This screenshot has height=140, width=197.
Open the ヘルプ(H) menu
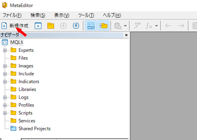pyautogui.click(x=112, y=15)
